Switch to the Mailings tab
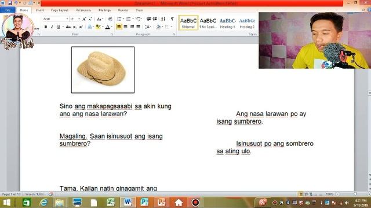The width and height of the screenshot is (371, 208). pyautogui.click(x=104, y=10)
